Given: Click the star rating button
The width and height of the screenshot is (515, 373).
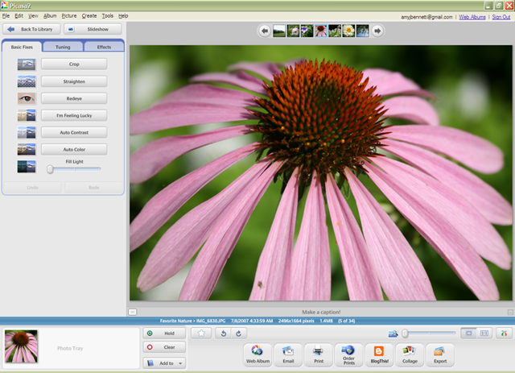Looking at the screenshot, I should (x=201, y=333).
